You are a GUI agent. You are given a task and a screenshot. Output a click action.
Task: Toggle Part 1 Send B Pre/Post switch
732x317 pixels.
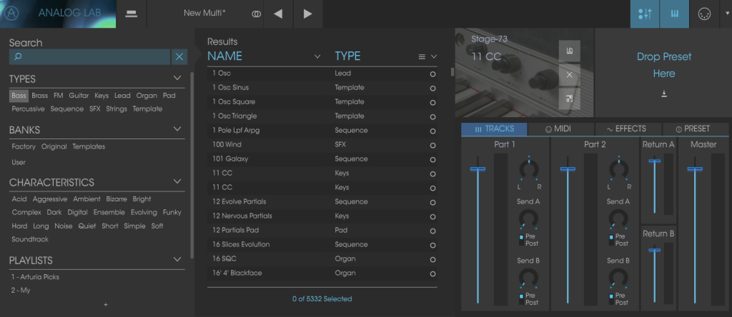pos(521,299)
